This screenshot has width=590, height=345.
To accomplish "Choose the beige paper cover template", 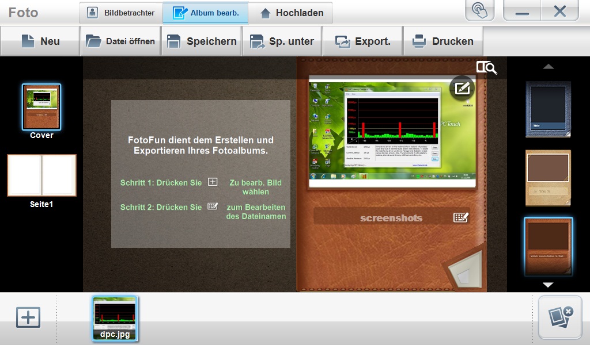I will [x=549, y=178].
